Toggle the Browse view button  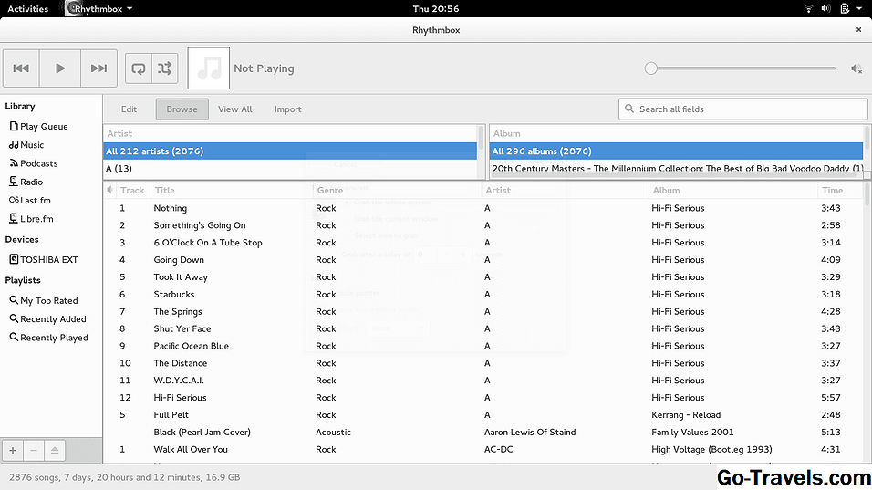coord(182,109)
